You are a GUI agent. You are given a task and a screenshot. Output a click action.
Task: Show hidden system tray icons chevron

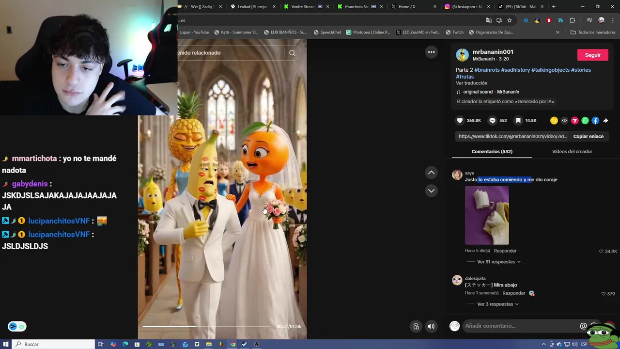coord(544,344)
